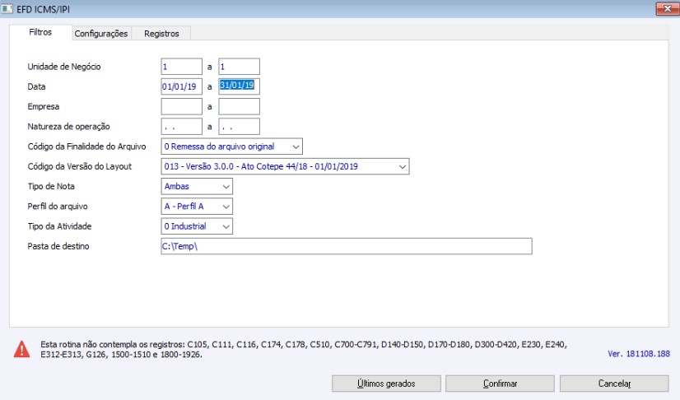Click the version text Ver. 181108.188
The width and height of the screenshot is (680, 400).
coord(639,354)
